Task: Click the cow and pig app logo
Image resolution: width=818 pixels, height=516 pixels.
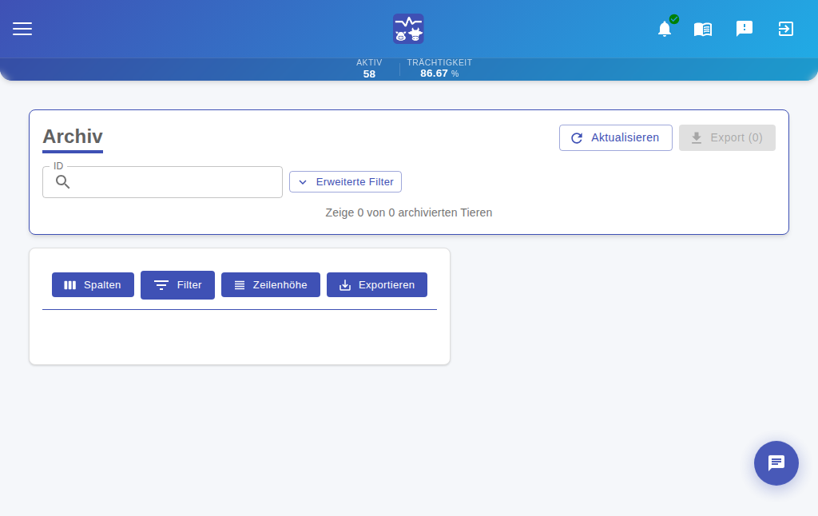Action: [408, 29]
